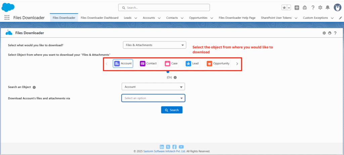
Task: Select the Lead object tile
Action: [x=192, y=64]
